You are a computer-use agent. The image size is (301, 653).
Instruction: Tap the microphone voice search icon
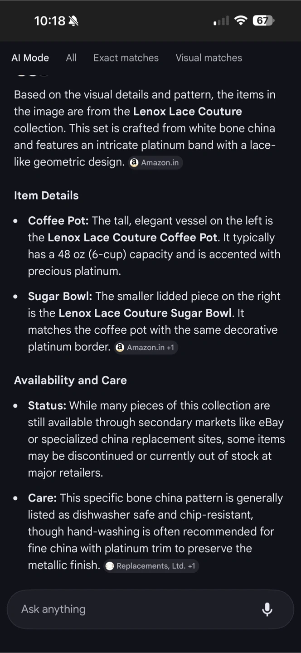267,609
